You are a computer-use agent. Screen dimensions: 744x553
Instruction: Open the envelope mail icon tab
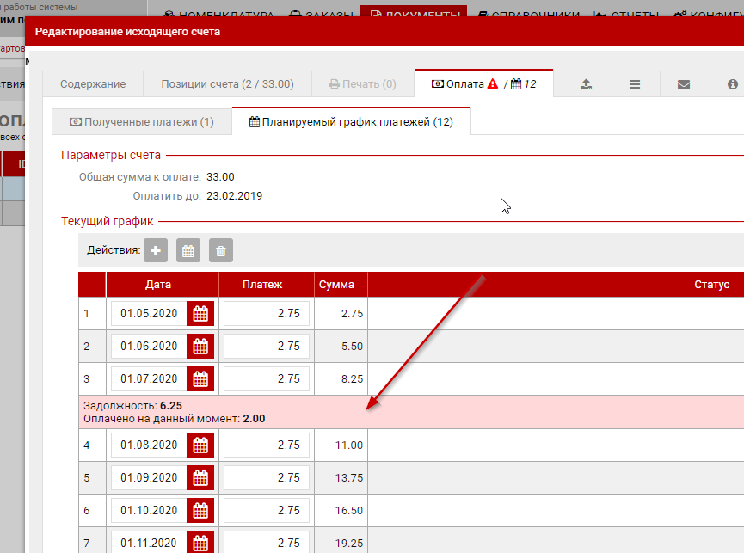(x=684, y=84)
